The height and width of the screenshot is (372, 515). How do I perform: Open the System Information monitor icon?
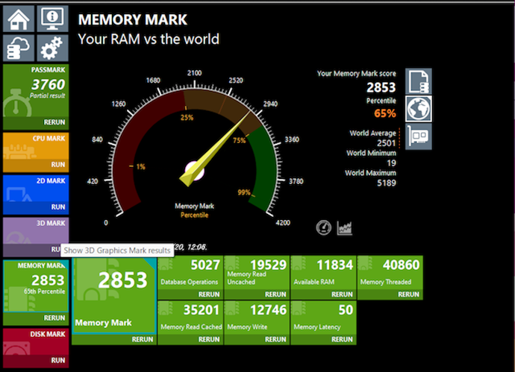[x=52, y=19]
